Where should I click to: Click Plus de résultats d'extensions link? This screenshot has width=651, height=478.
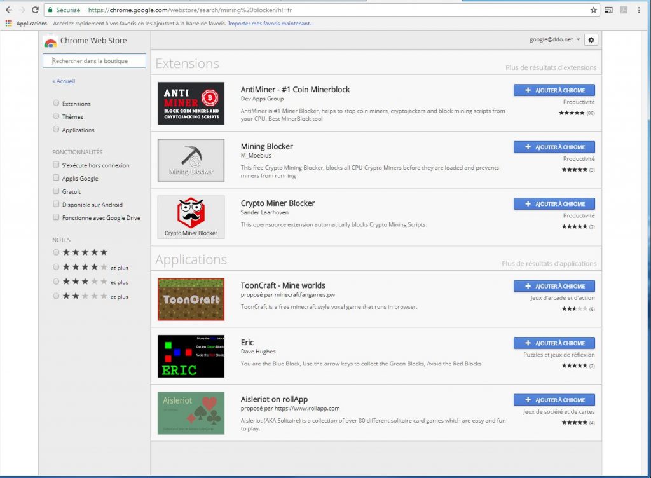551,67
